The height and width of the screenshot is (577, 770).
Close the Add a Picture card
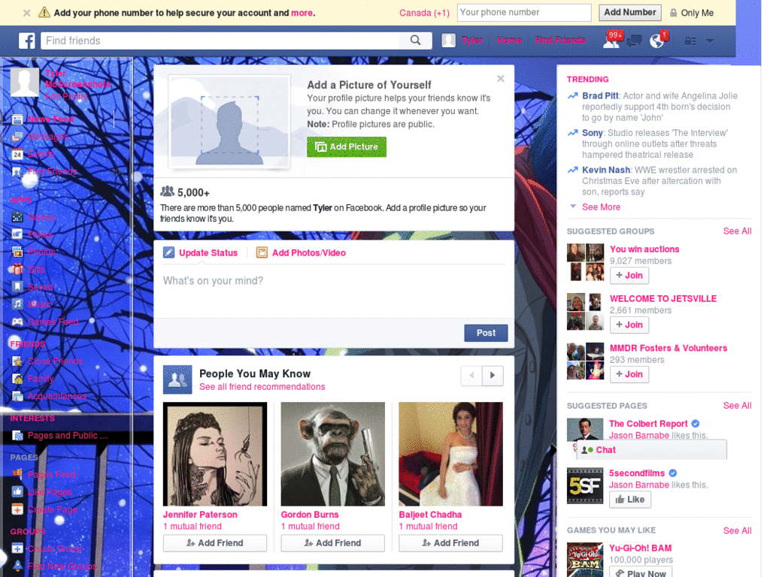coord(500,78)
